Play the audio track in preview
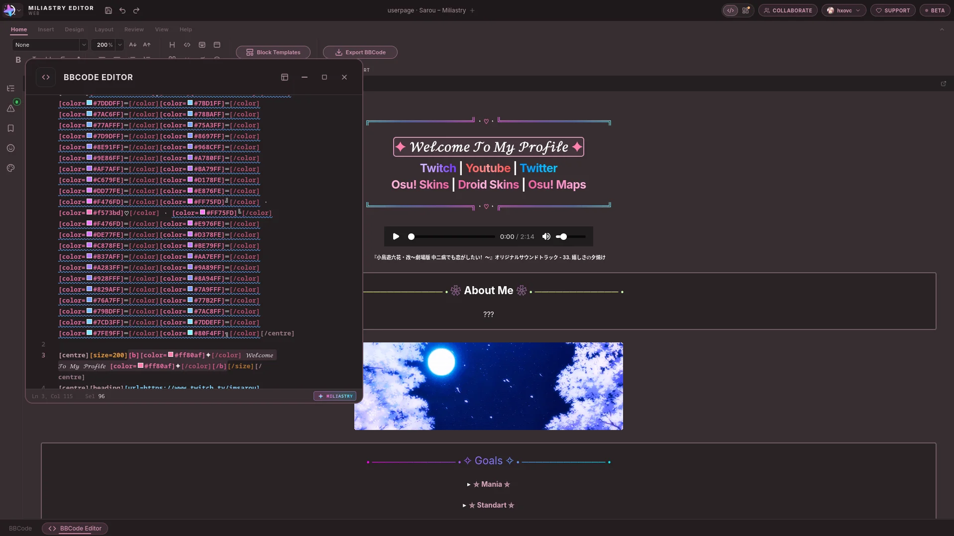Screen dimensions: 954x536 (x=396, y=236)
